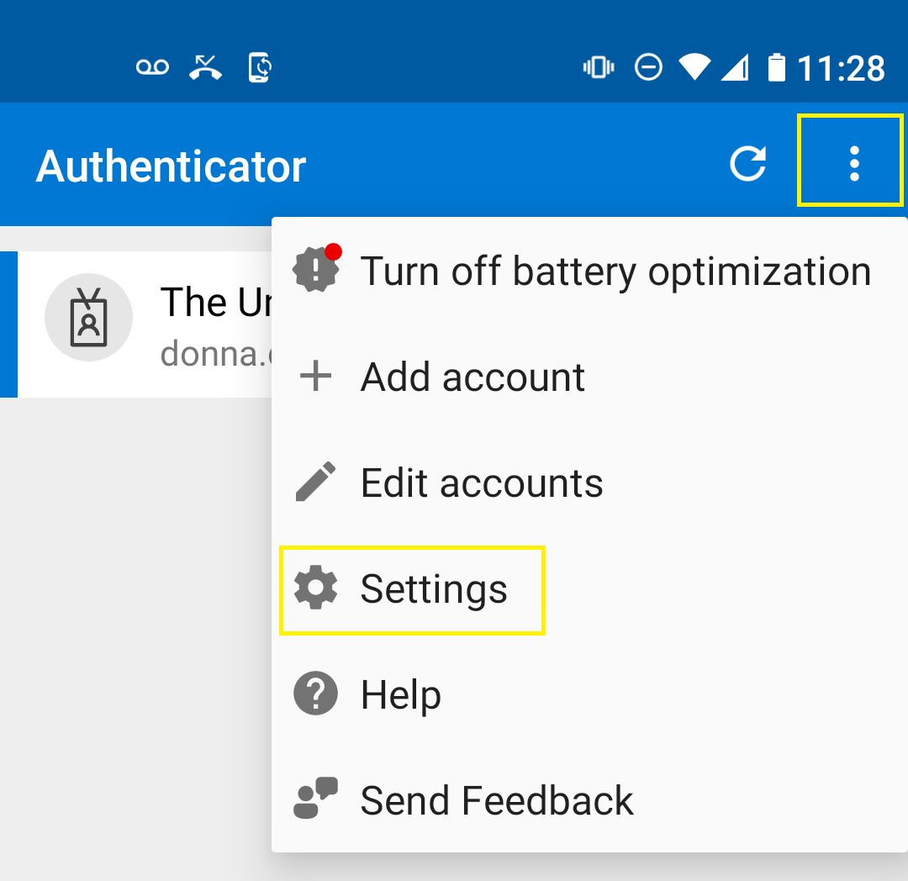Open the three-dot overflow menu
Screen dimensions: 908x881
(853, 164)
